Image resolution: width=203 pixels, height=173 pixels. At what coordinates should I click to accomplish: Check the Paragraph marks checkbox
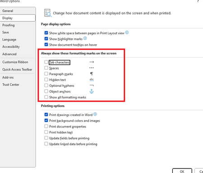coord(46,74)
